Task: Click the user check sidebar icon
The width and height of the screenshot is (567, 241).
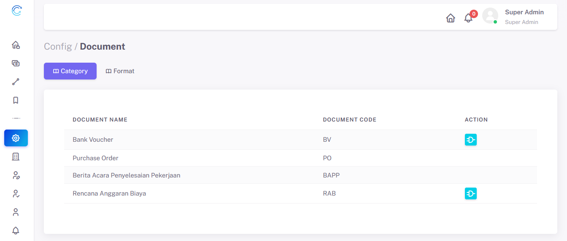Action: pyautogui.click(x=16, y=193)
